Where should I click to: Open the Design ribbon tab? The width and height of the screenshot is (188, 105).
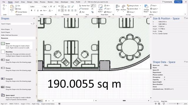pyautogui.click(x=29, y=2)
